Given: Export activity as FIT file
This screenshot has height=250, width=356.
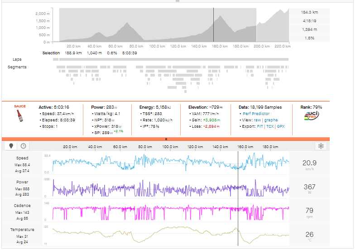Looking at the screenshot, I should coord(261,126).
